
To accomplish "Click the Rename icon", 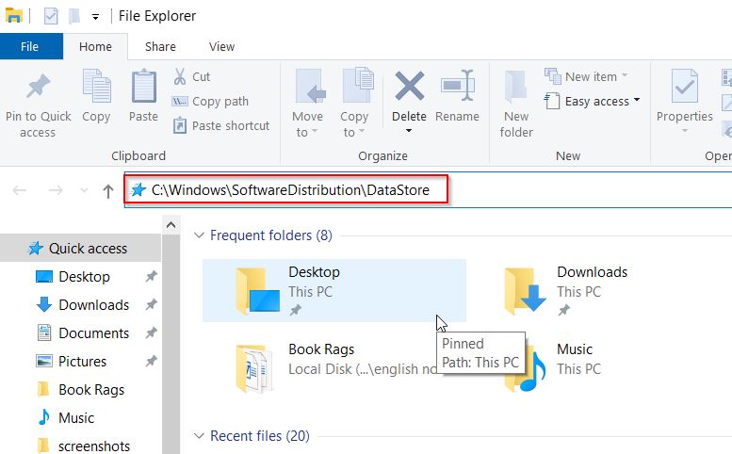I will point(458,86).
